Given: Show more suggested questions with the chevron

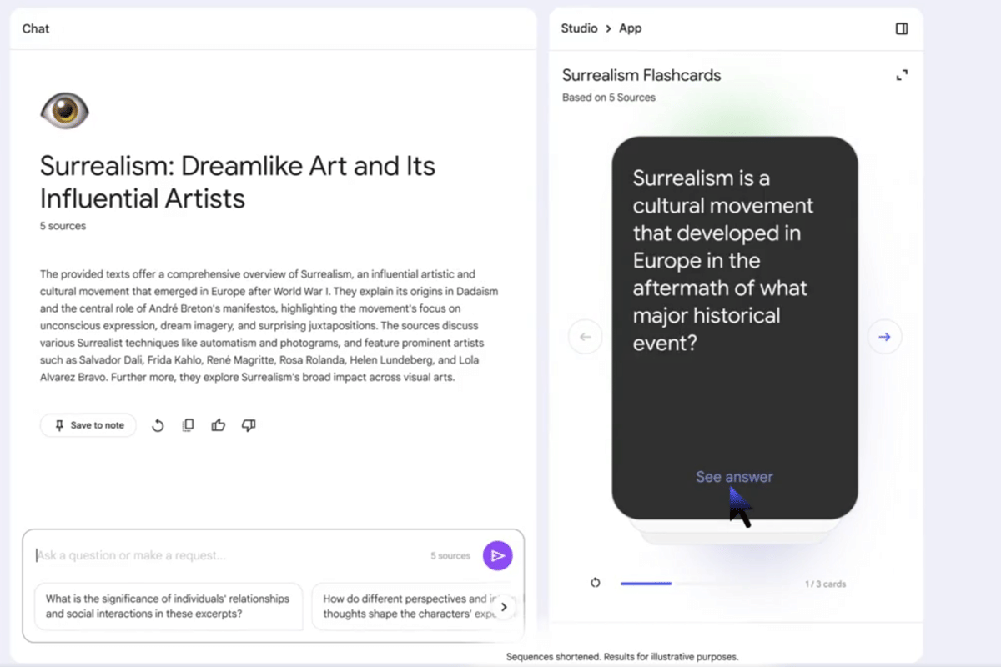Looking at the screenshot, I should [x=504, y=607].
